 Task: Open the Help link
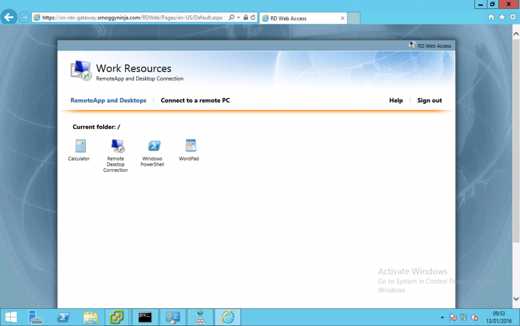point(396,100)
